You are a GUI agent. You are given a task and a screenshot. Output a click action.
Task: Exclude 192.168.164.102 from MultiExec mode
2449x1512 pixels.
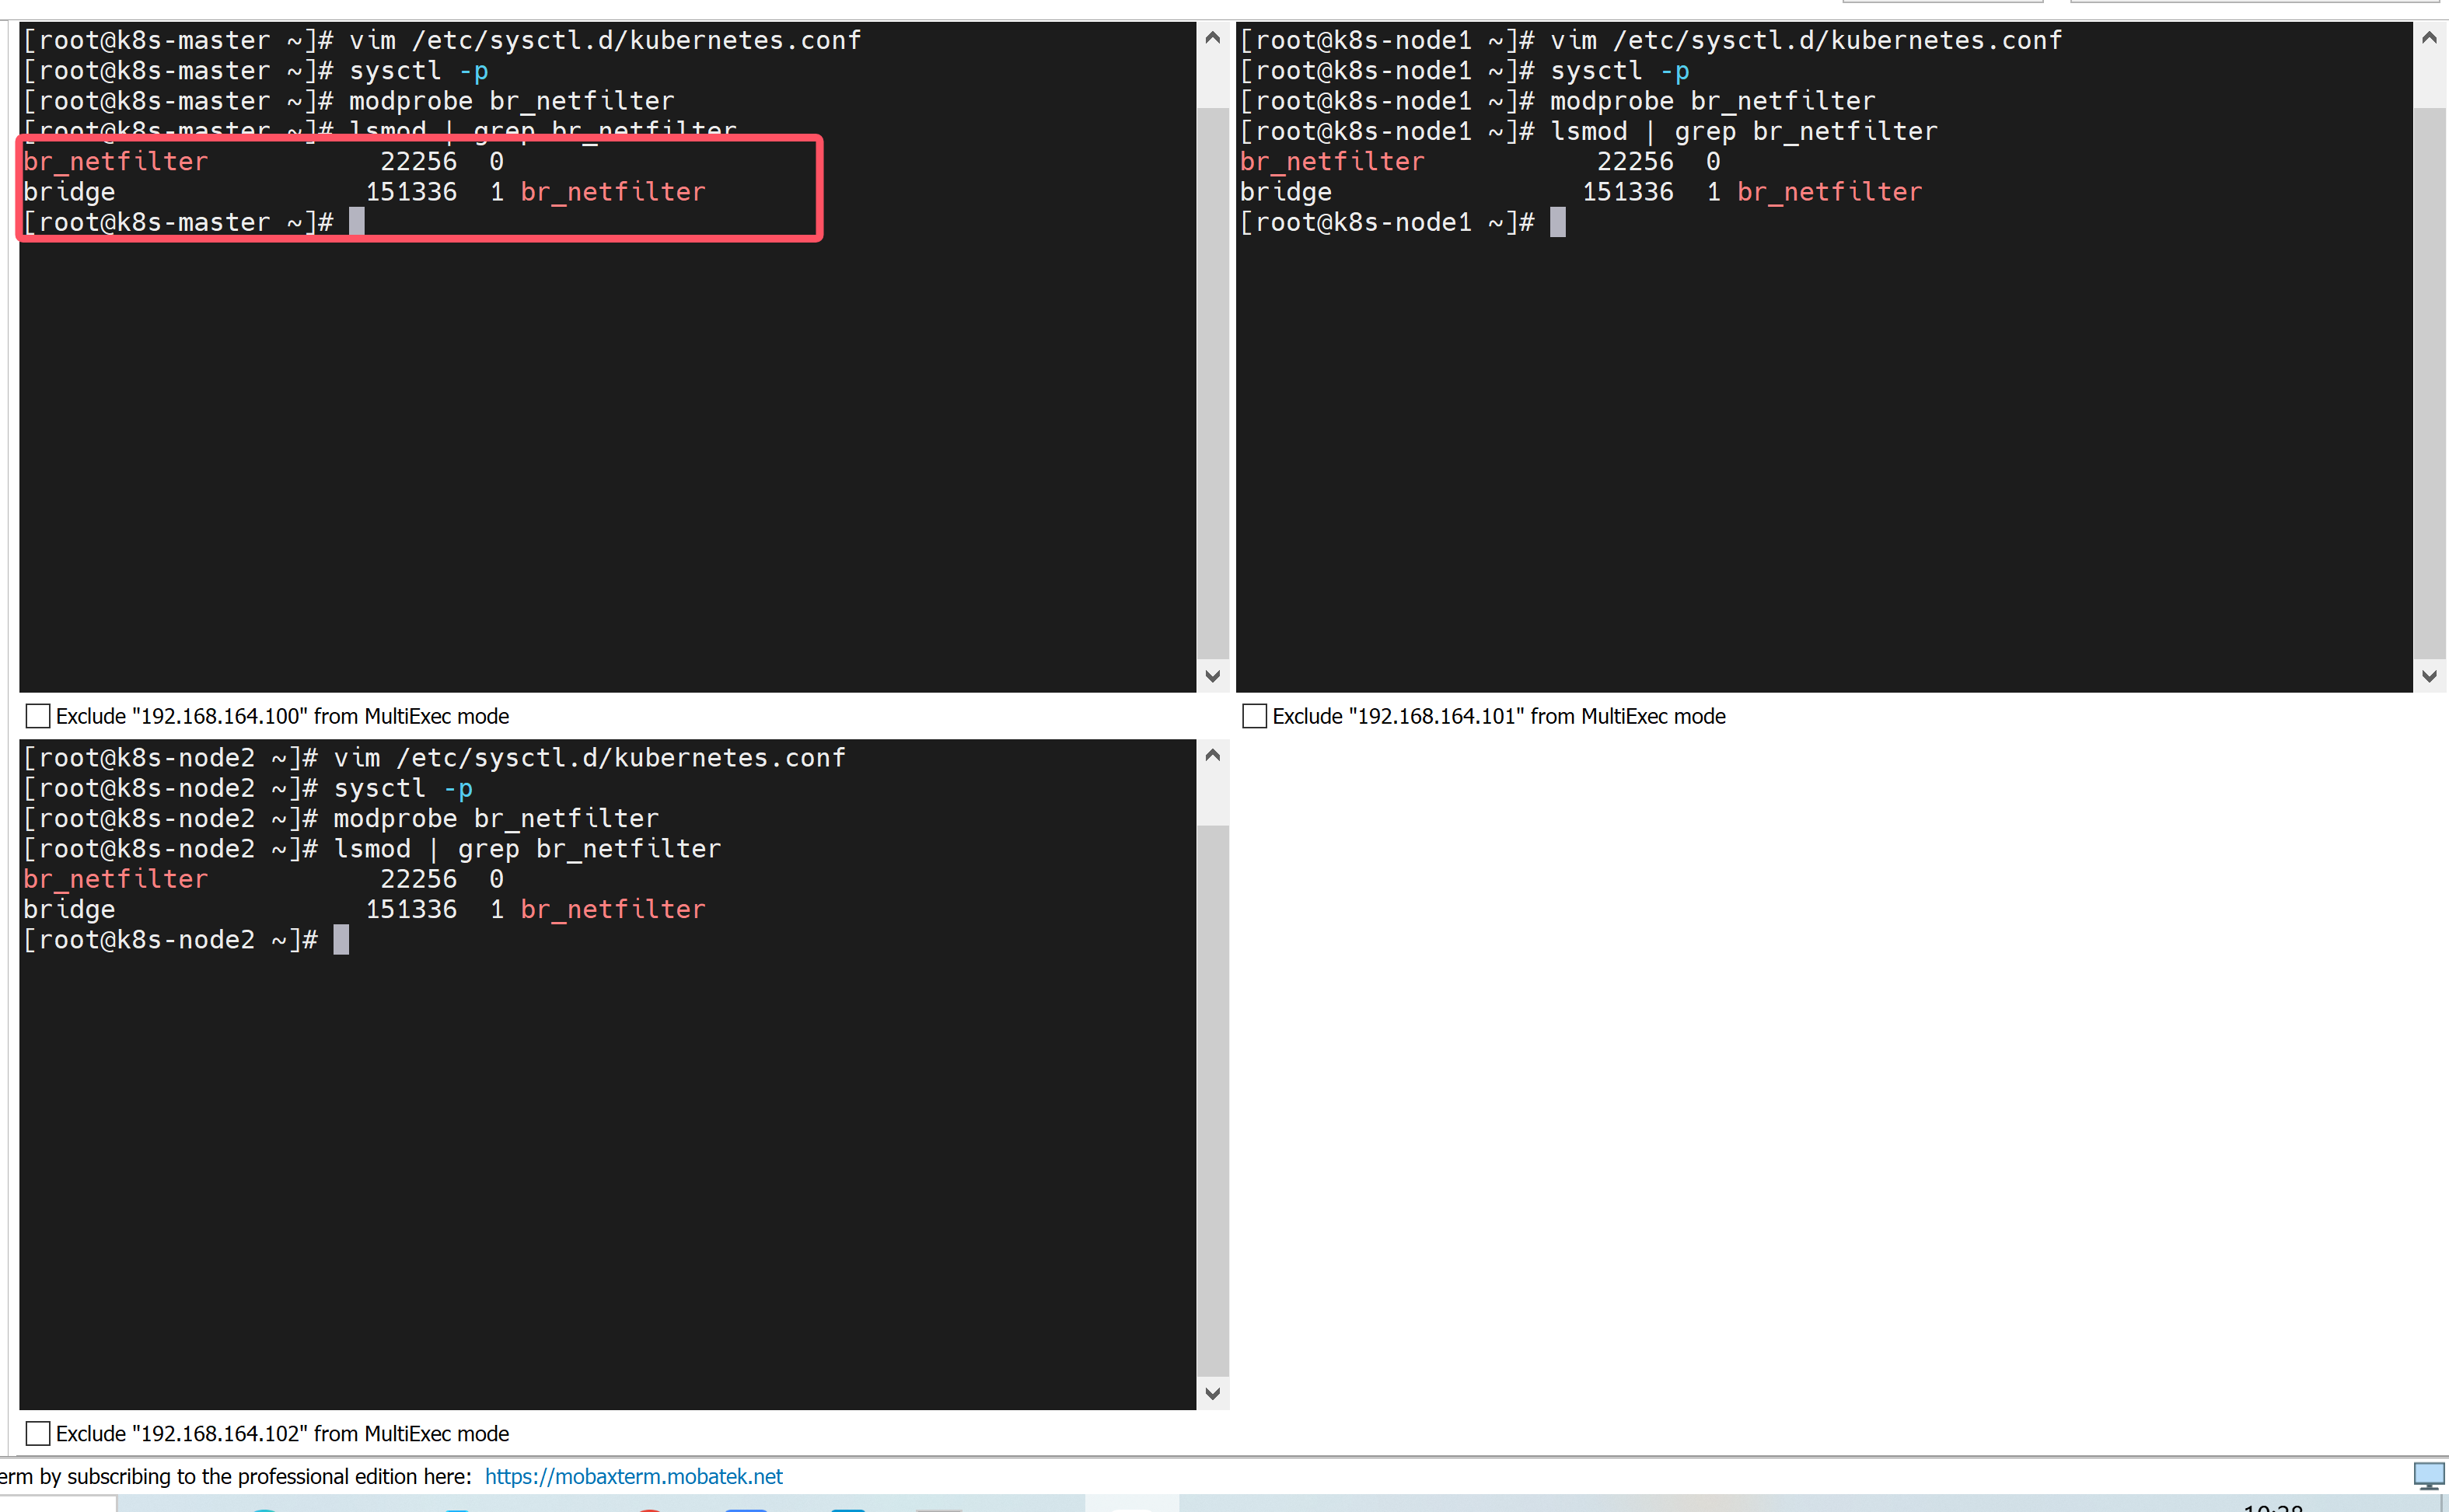pyautogui.click(x=38, y=1433)
